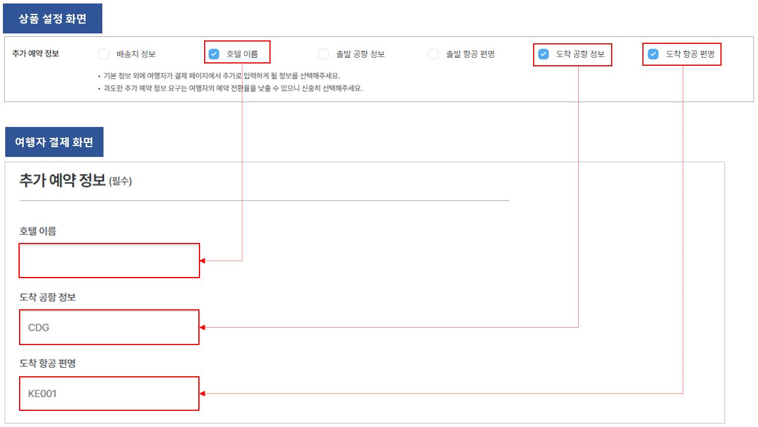Click the 호텔 이름 label above empty field
This screenshot has width=758, height=427.
coord(38,231)
